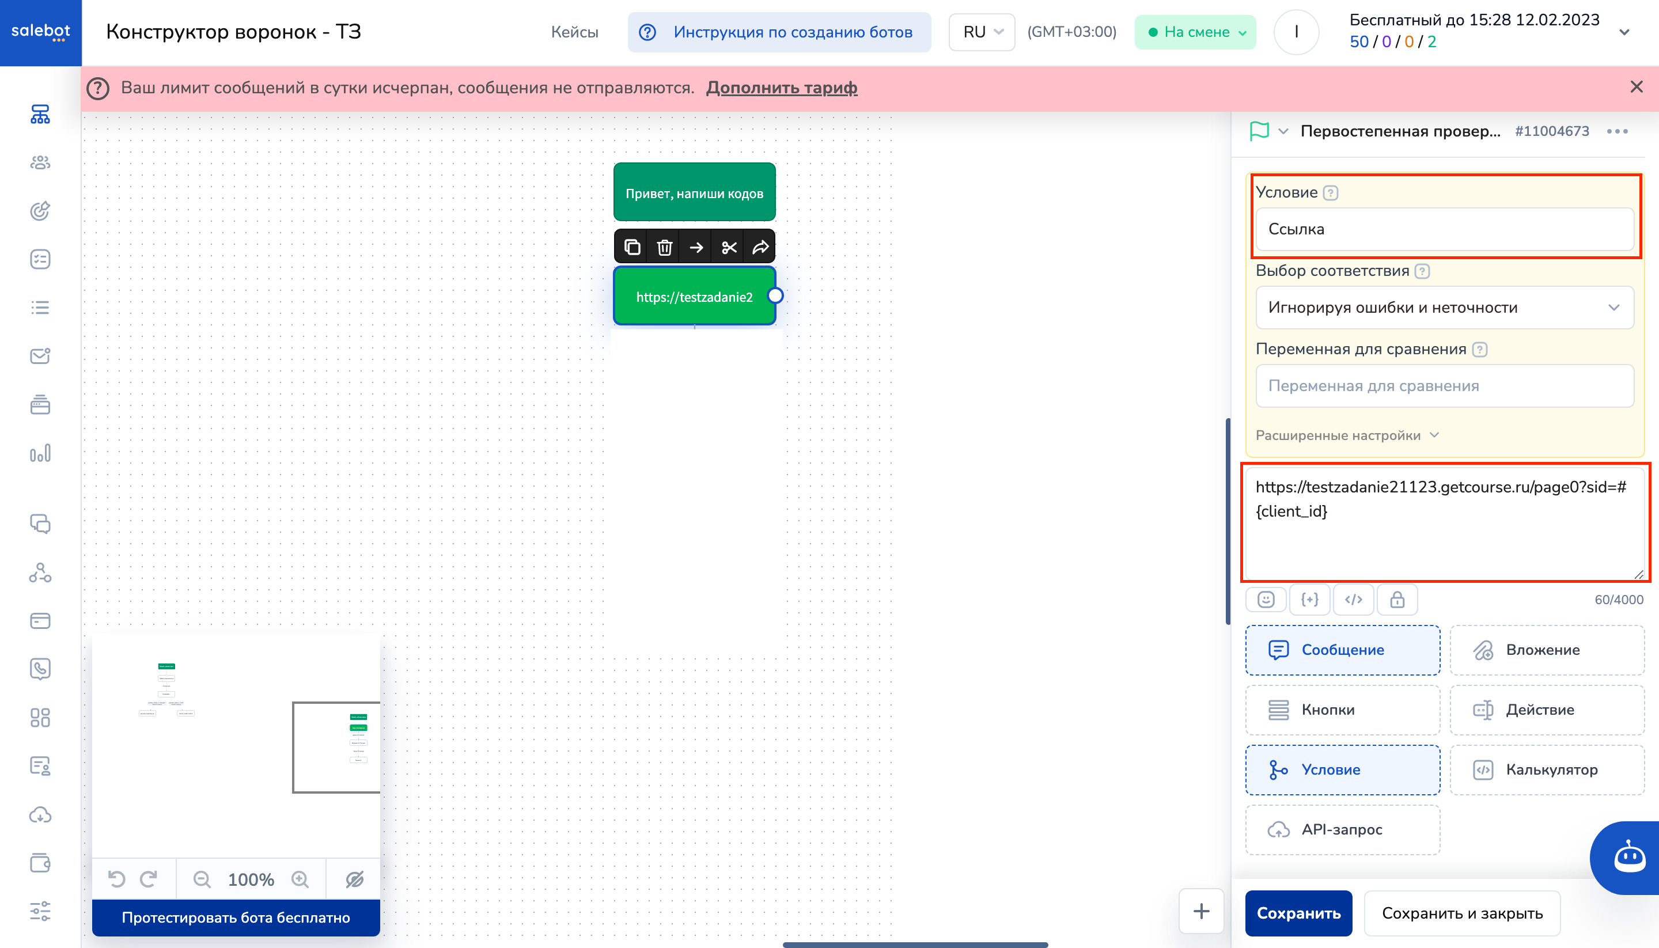
Task: Open funnel constructor icon in sidebar
Action: pyautogui.click(x=40, y=114)
